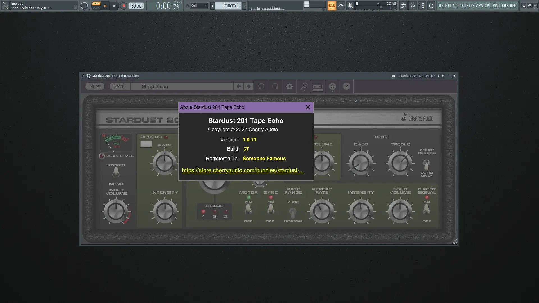Screen dimensions: 539x303
Task: Open the plugin settings gear
Action: [x=289, y=86]
